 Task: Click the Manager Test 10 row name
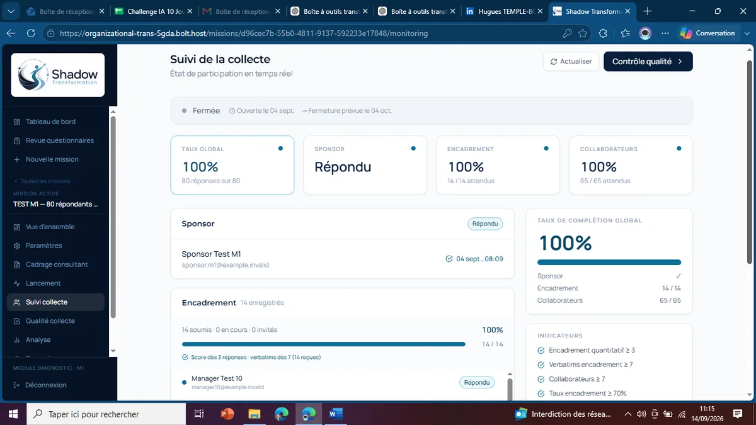(x=217, y=378)
